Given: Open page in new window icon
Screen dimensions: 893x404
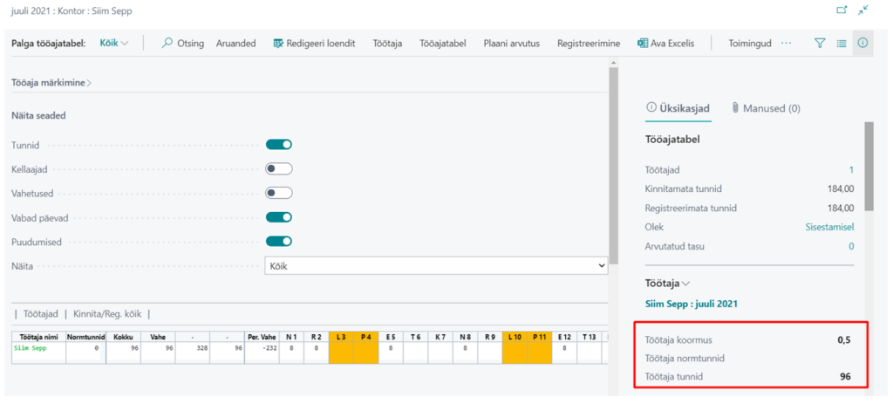Looking at the screenshot, I should coord(842,10).
